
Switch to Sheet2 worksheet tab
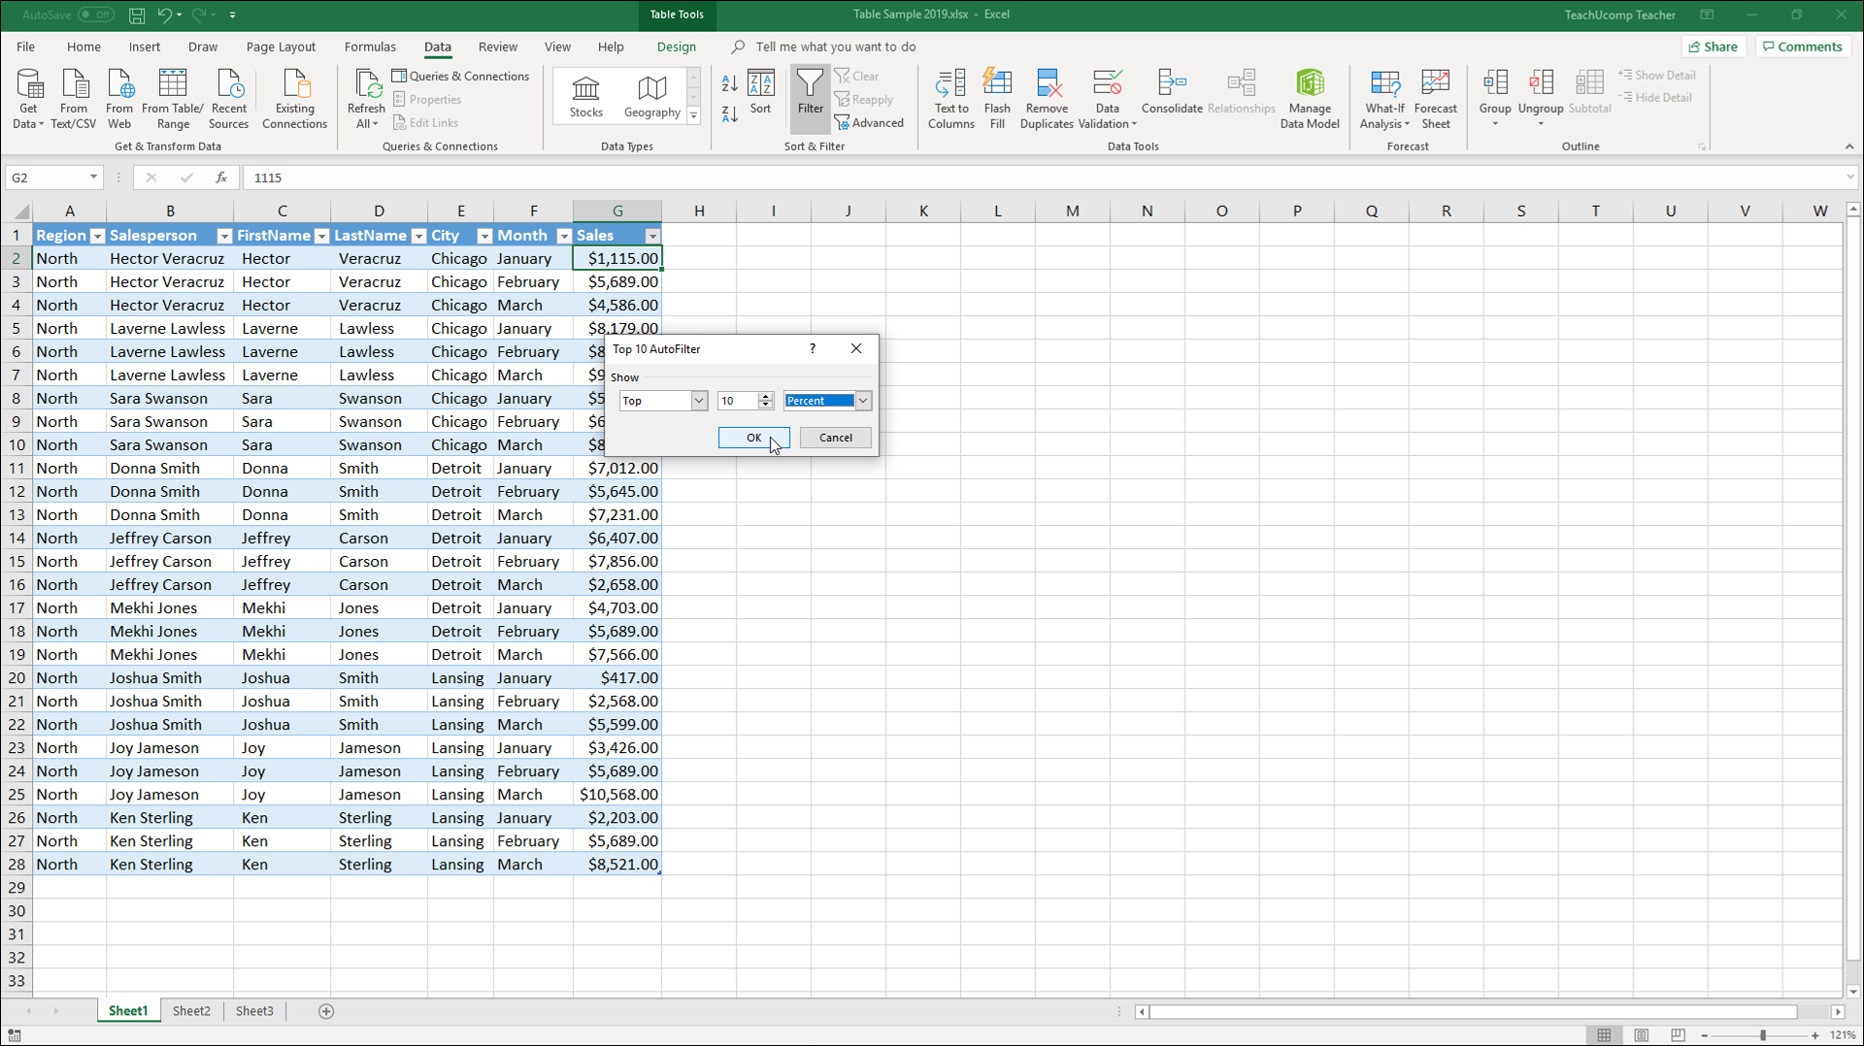tap(191, 1011)
